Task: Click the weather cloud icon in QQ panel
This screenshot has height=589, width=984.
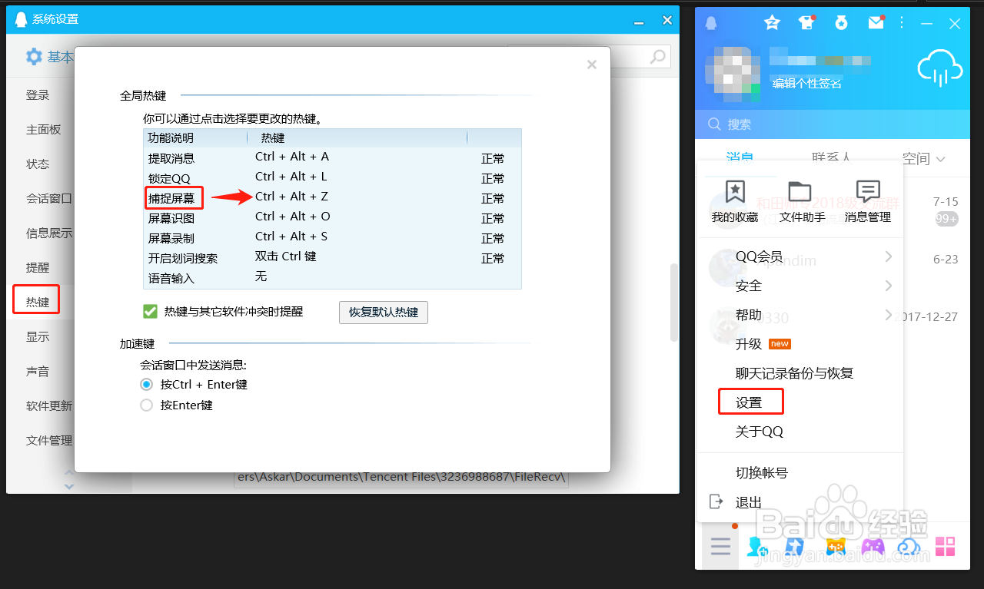Action: click(x=940, y=68)
